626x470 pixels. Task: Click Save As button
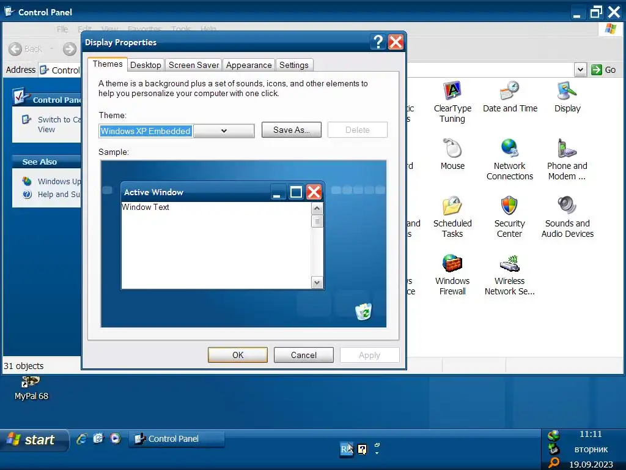[x=292, y=130]
